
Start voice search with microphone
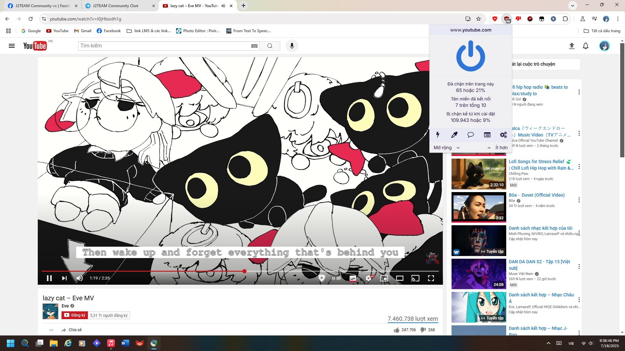[x=292, y=46]
